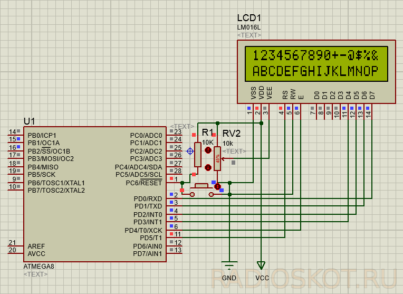Click the RV2 potentiometer increase arrow
The width and height of the screenshot is (403, 294).
(208, 150)
